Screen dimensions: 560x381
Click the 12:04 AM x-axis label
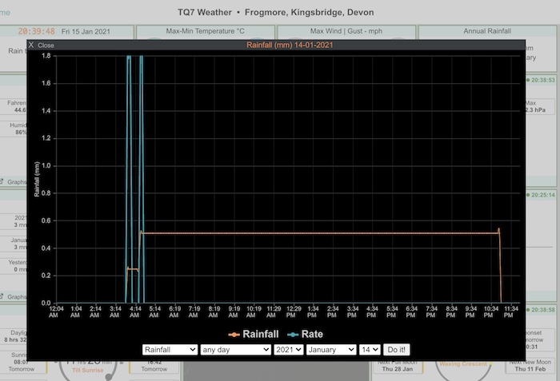[x=56, y=312]
